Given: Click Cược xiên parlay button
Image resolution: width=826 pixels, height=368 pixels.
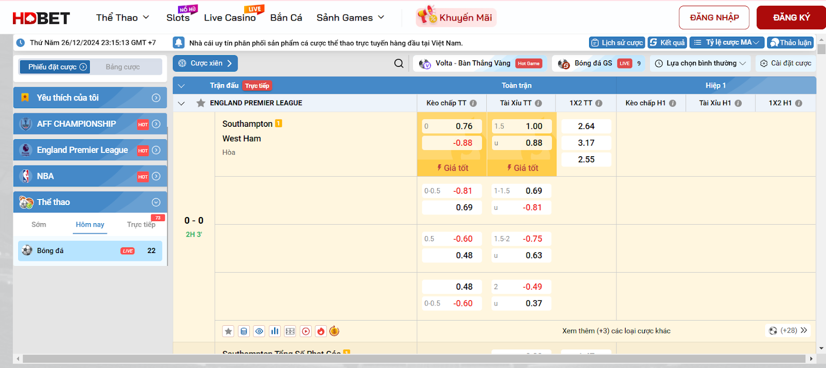Looking at the screenshot, I should (x=205, y=63).
